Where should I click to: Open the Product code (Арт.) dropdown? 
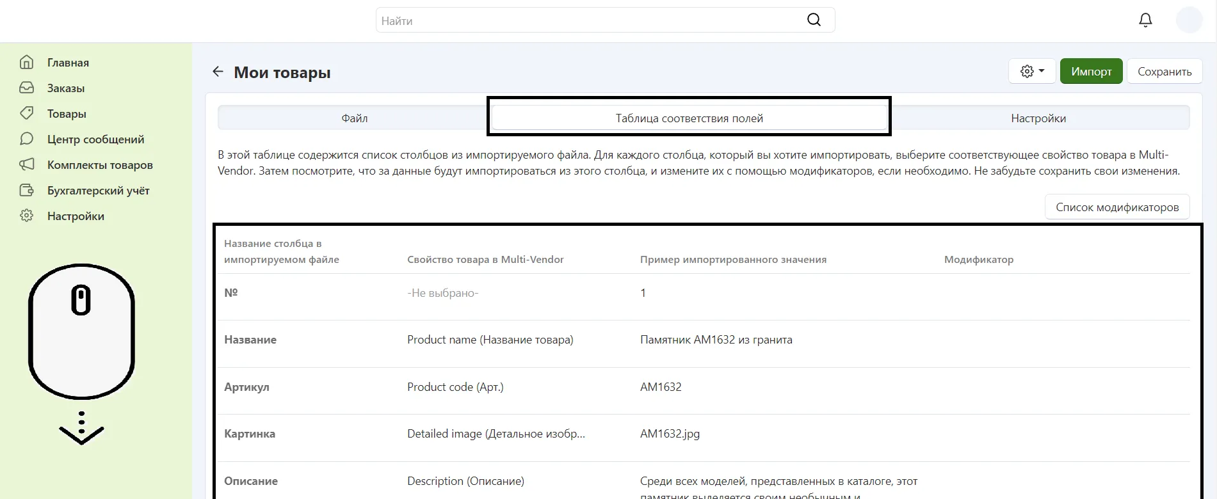coord(455,387)
